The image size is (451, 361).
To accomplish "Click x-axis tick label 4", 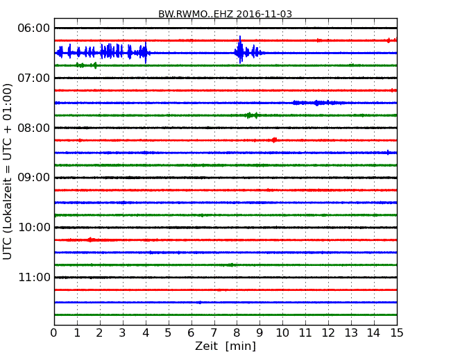I will (146, 333).
